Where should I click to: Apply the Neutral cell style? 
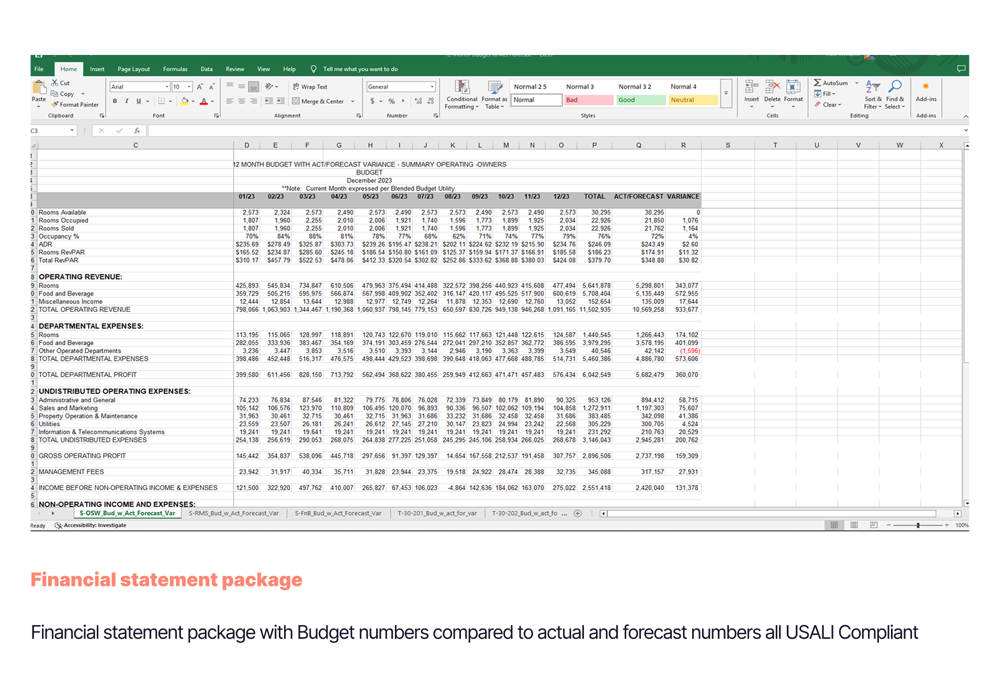(693, 100)
